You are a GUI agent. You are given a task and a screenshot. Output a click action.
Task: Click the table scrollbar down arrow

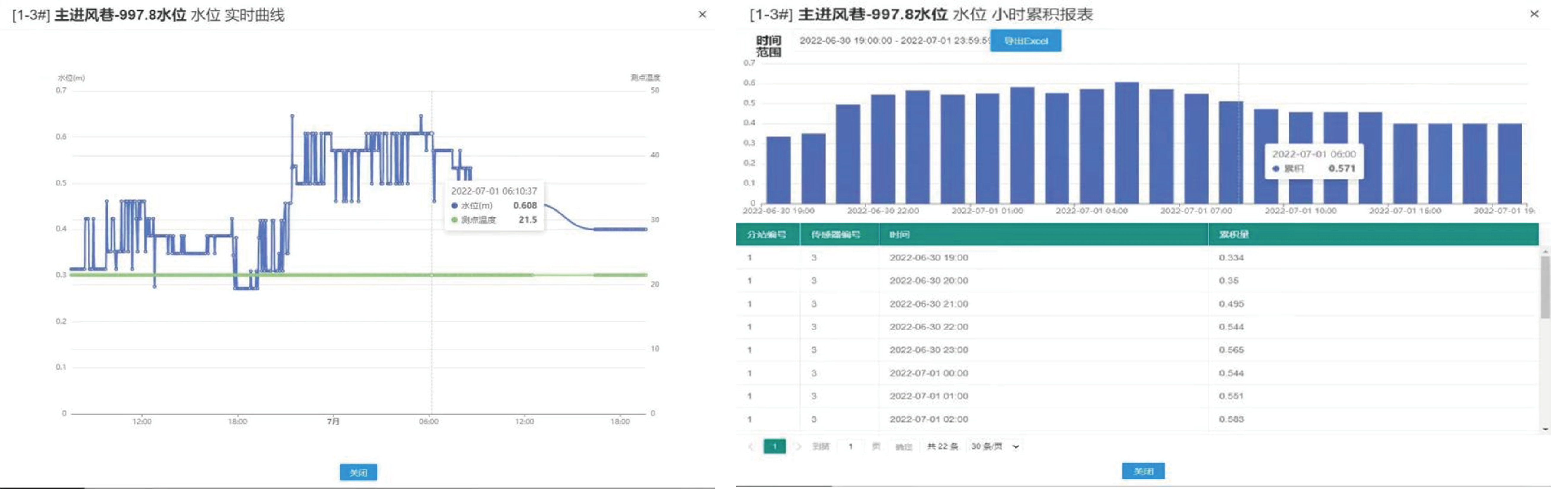(x=1545, y=429)
